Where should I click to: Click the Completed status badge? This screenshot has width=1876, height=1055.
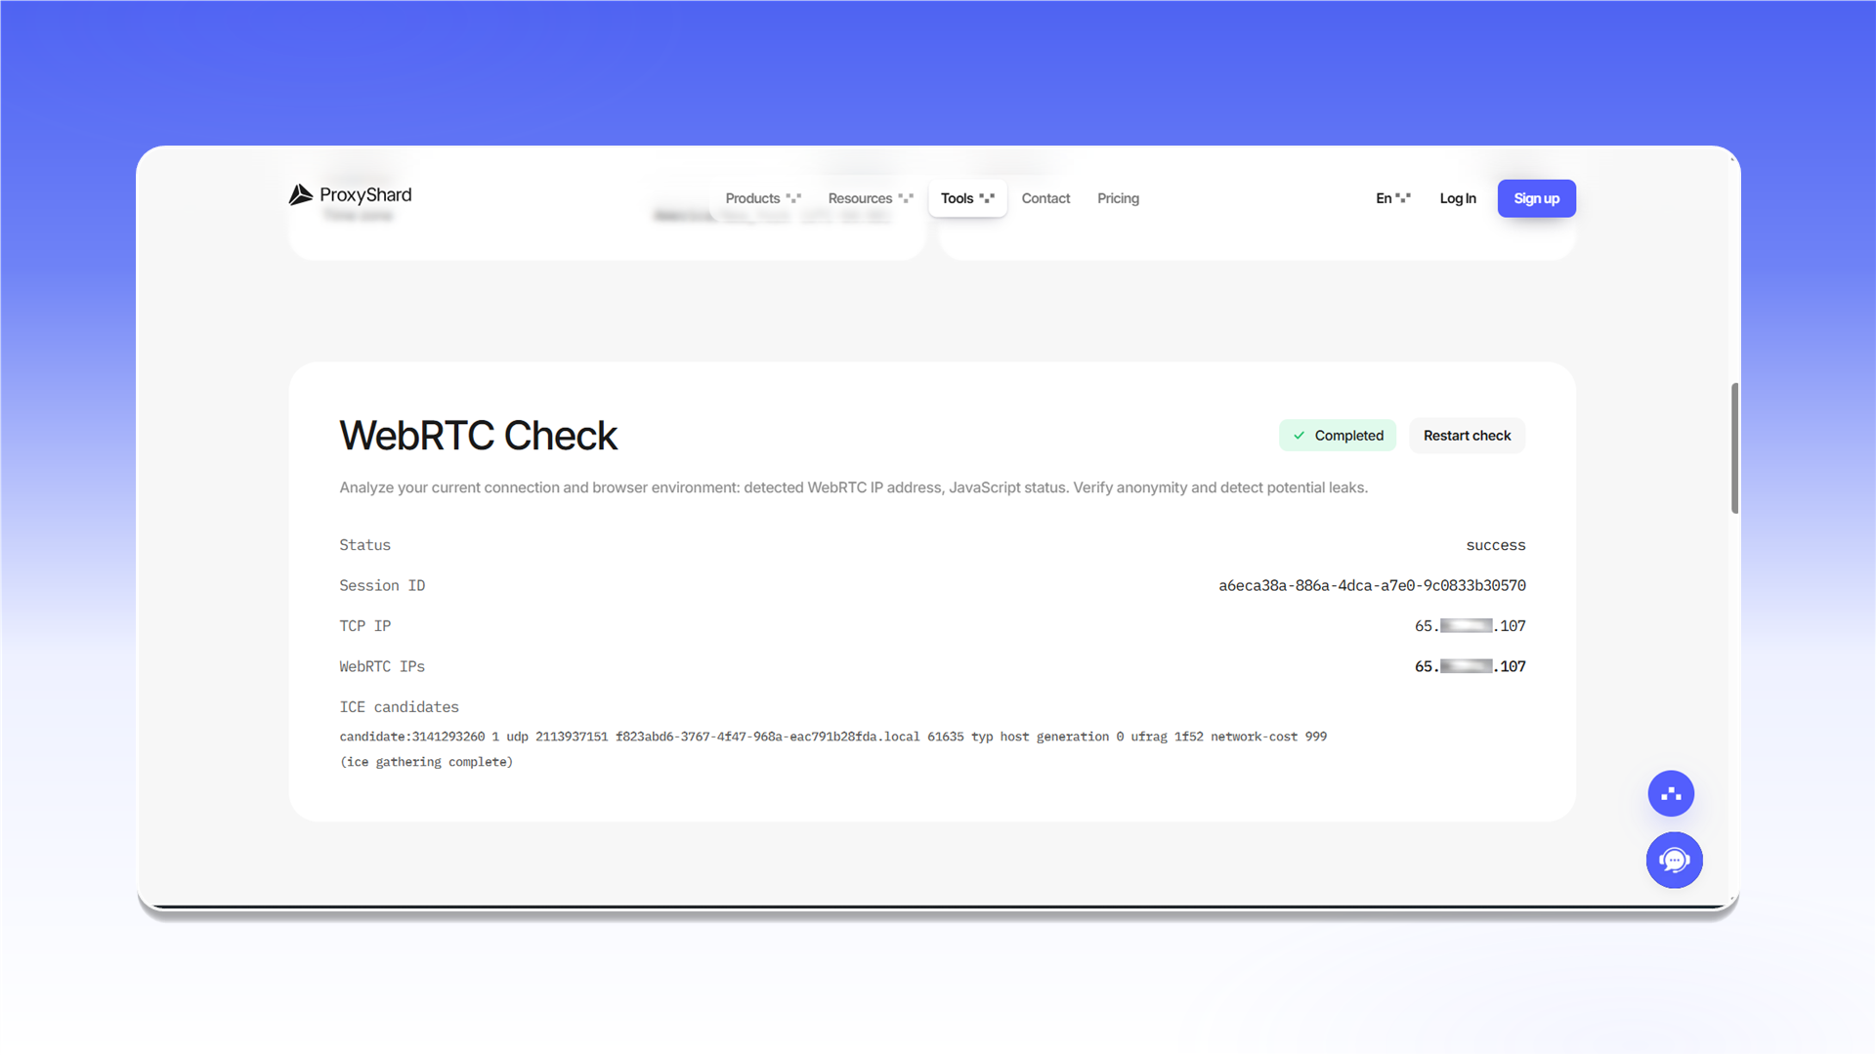(x=1338, y=436)
